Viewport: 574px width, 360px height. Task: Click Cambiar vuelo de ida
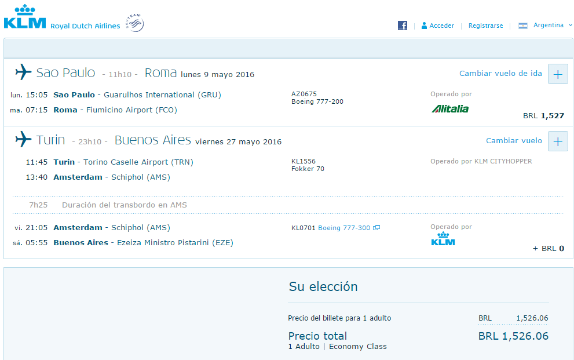[x=500, y=73]
